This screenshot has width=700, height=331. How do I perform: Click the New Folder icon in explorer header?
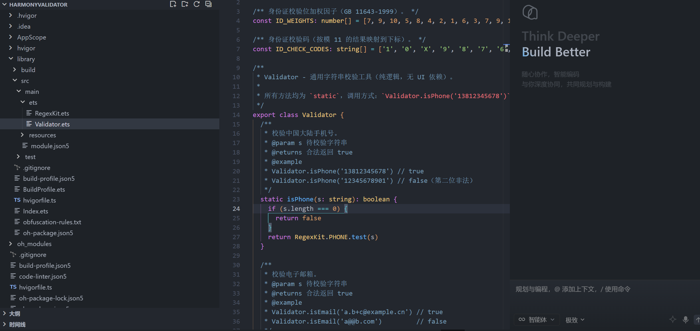(185, 4)
